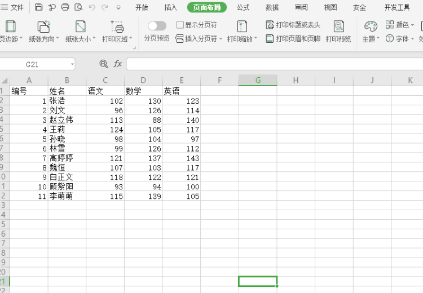Open the 开发工具 tab
Viewport: 423px width, 293px height.
(x=397, y=7)
